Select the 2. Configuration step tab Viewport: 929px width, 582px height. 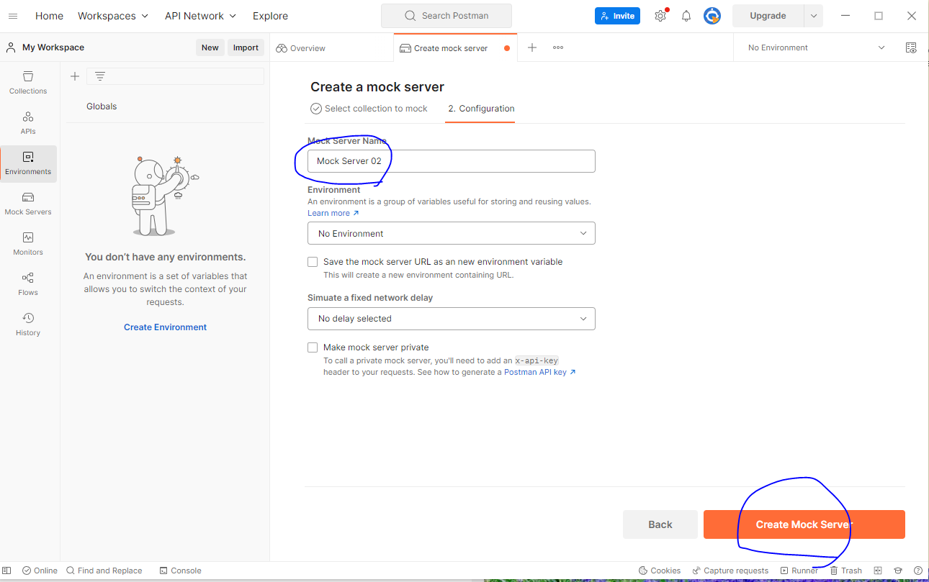click(x=481, y=109)
